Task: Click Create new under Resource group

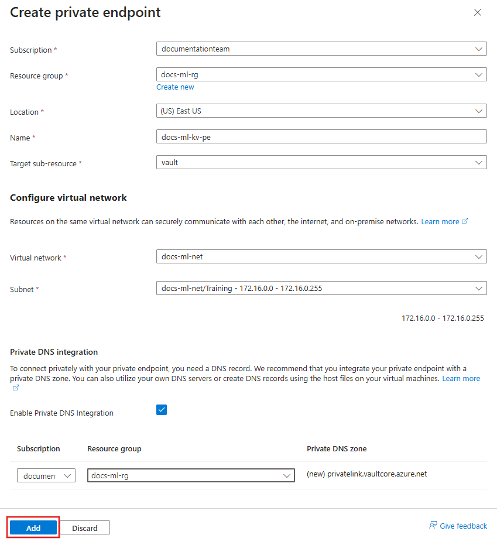Action: click(175, 87)
